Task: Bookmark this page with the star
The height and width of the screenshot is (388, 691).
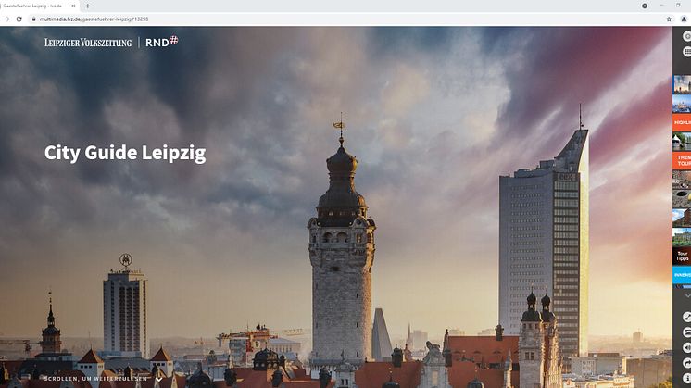Action: pyautogui.click(x=669, y=19)
